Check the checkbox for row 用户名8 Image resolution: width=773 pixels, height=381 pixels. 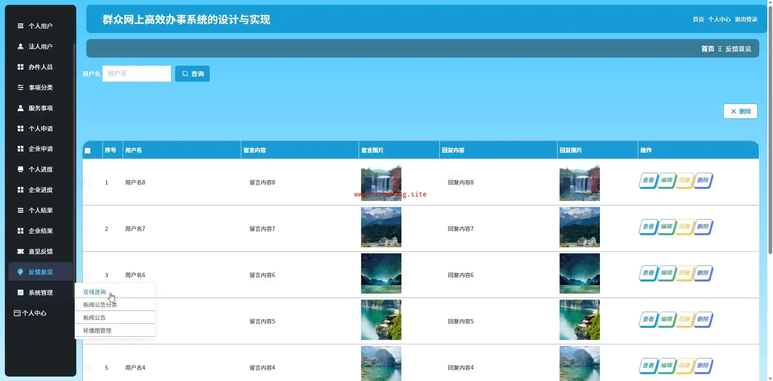[x=88, y=182]
